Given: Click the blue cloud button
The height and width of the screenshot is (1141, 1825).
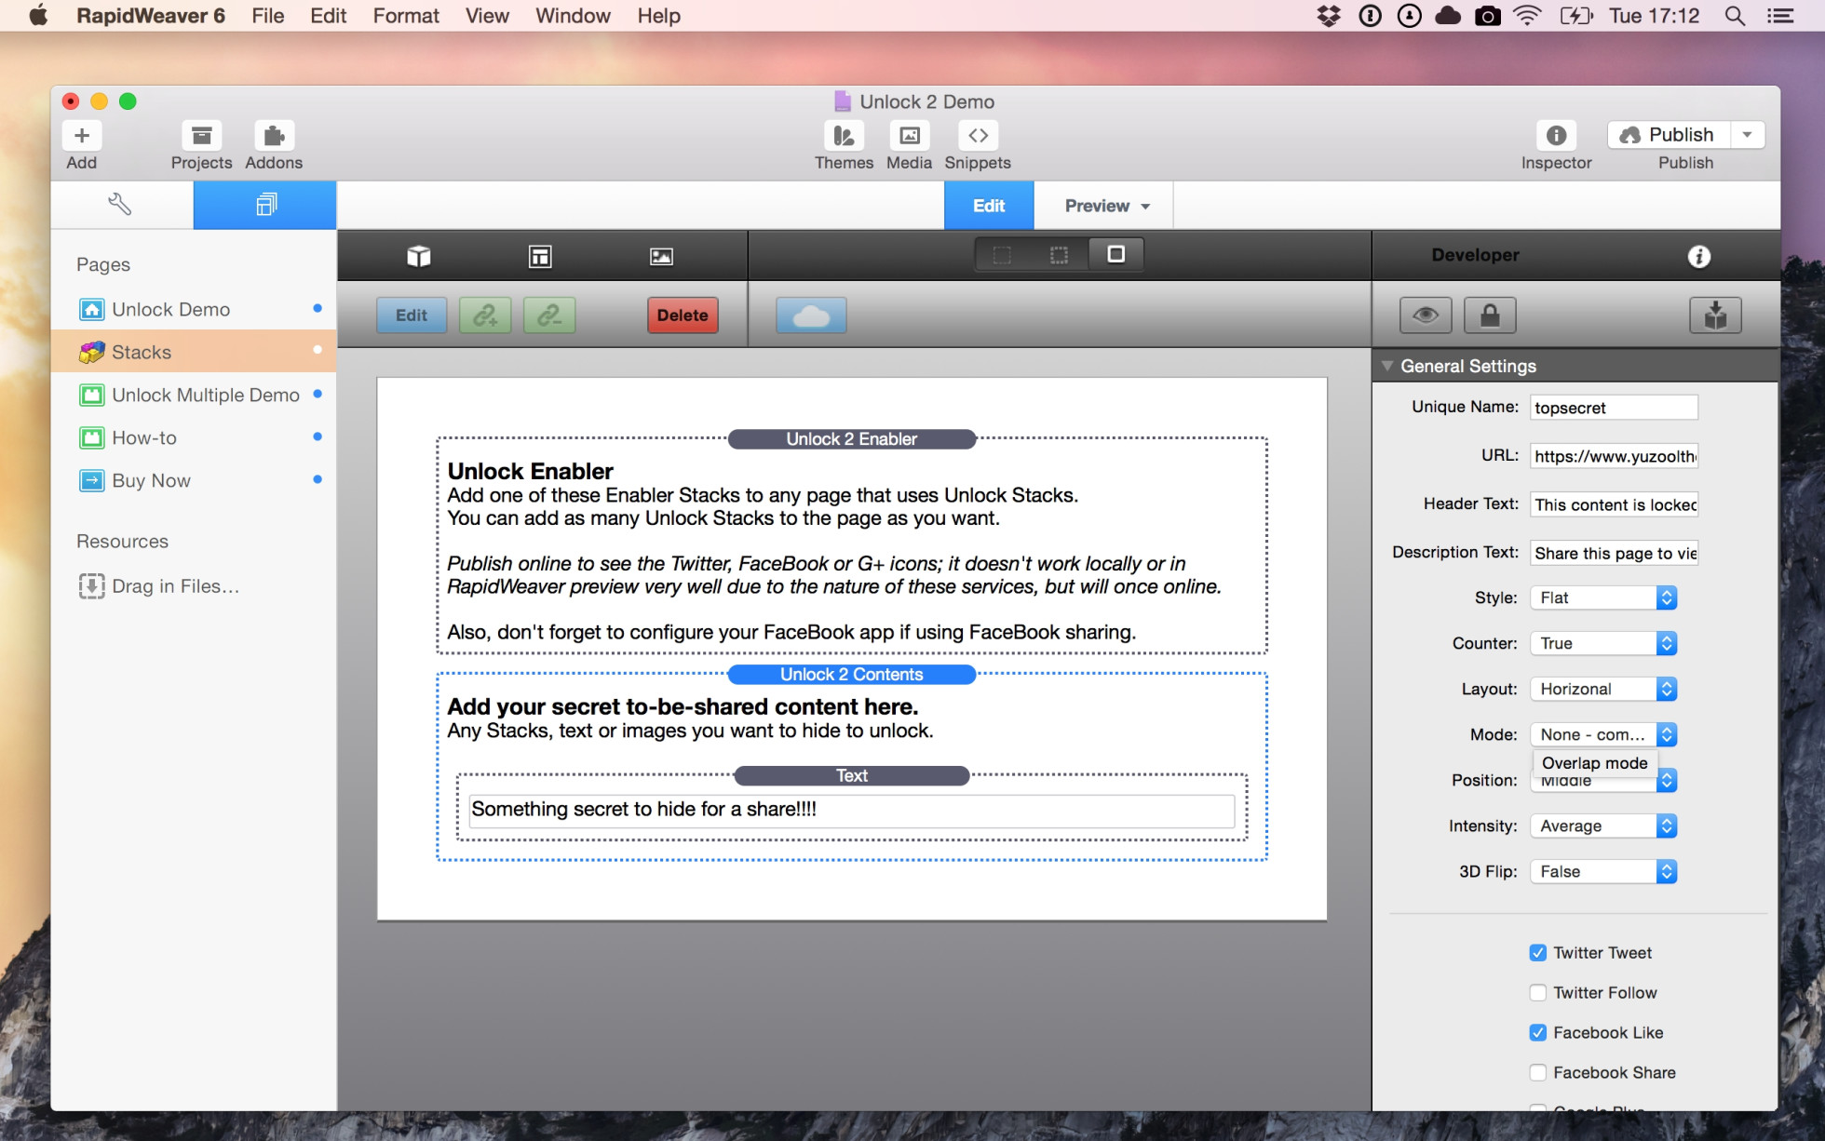Looking at the screenshot, I should point(811,315).
